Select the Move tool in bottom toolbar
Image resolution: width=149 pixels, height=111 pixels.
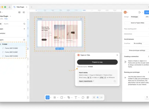point(47,97)
